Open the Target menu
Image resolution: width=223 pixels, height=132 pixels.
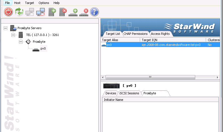[x=29, y=3]
